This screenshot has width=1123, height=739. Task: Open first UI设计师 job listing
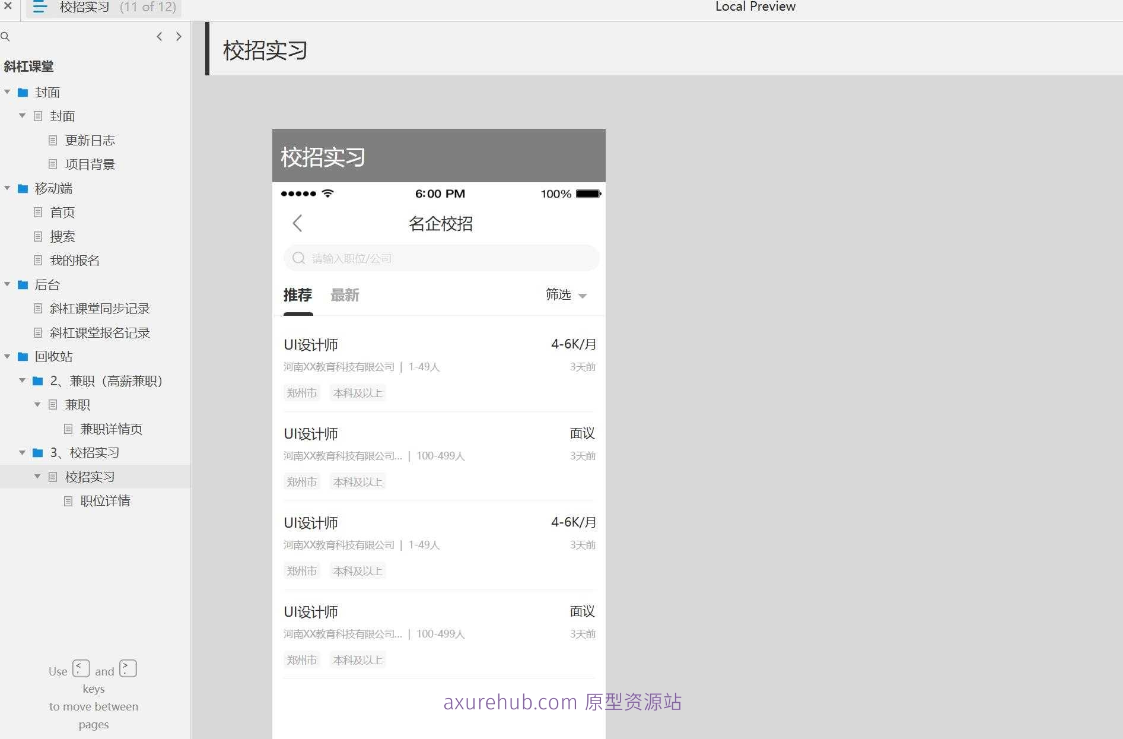[x=311, y=345]
